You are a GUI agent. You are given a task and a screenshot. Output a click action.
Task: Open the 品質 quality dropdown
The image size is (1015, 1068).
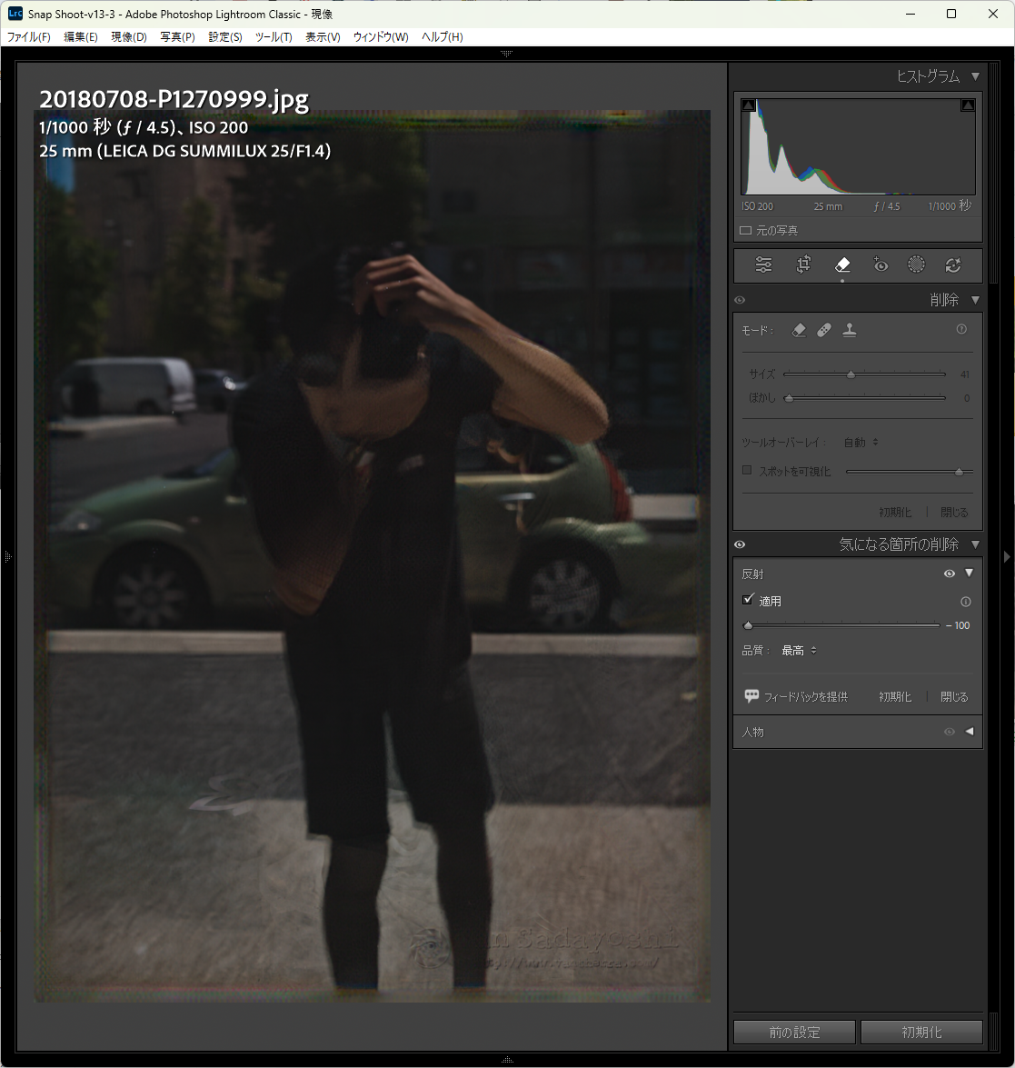pos(799,651)
